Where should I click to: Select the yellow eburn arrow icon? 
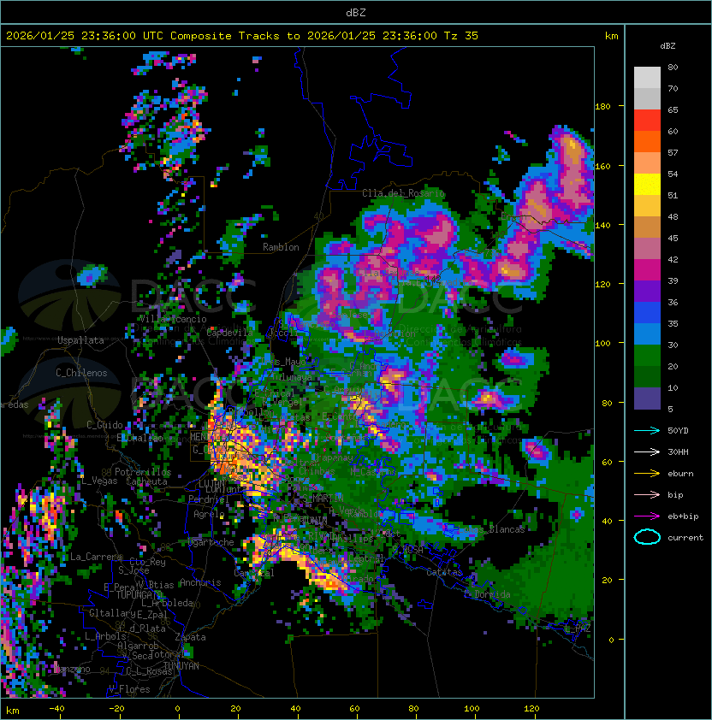click(x=647, y=474)
